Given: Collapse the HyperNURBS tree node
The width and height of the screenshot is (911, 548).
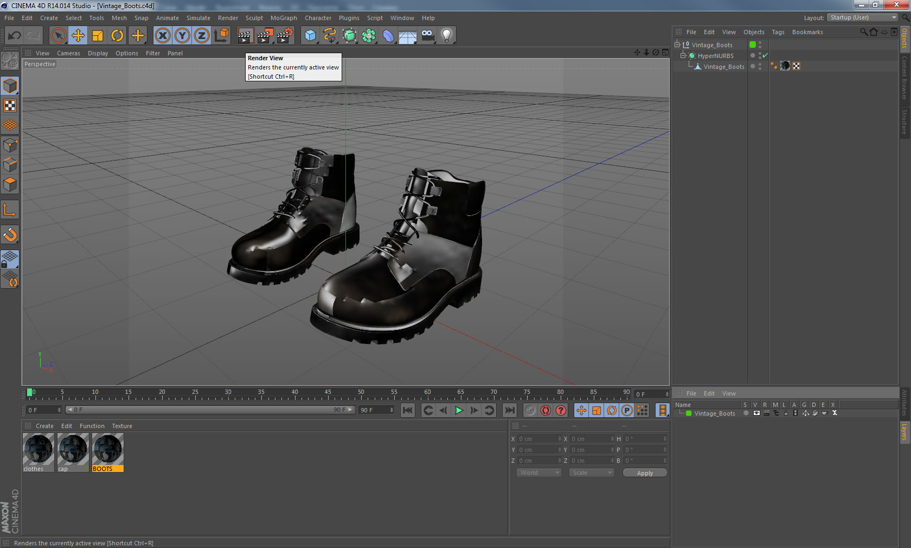Looking at the screenshot, I should pyautogui.click(x=683, y=55).
